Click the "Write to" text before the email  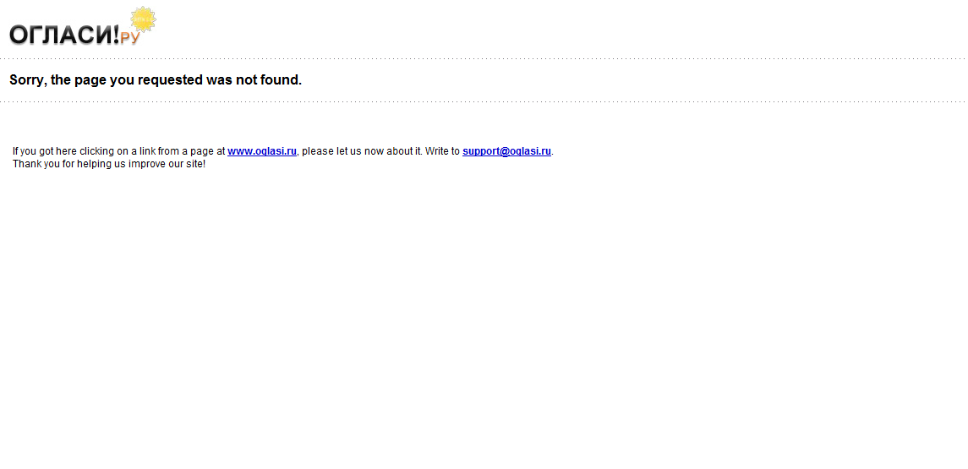click(x=442, y=151)
